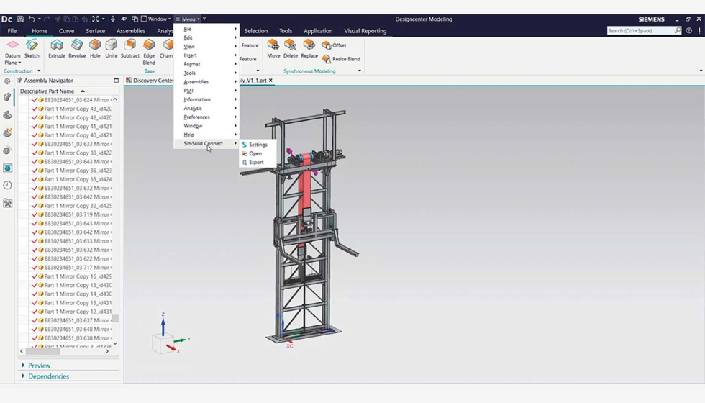Select the Edge Blend tool
Viewport: 705px width, 403px height.
coord(149,52)
